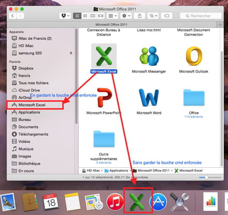The image size is (228, 215).
Task: Open Calendar from the Dock
Action: (x=51, y=202)
